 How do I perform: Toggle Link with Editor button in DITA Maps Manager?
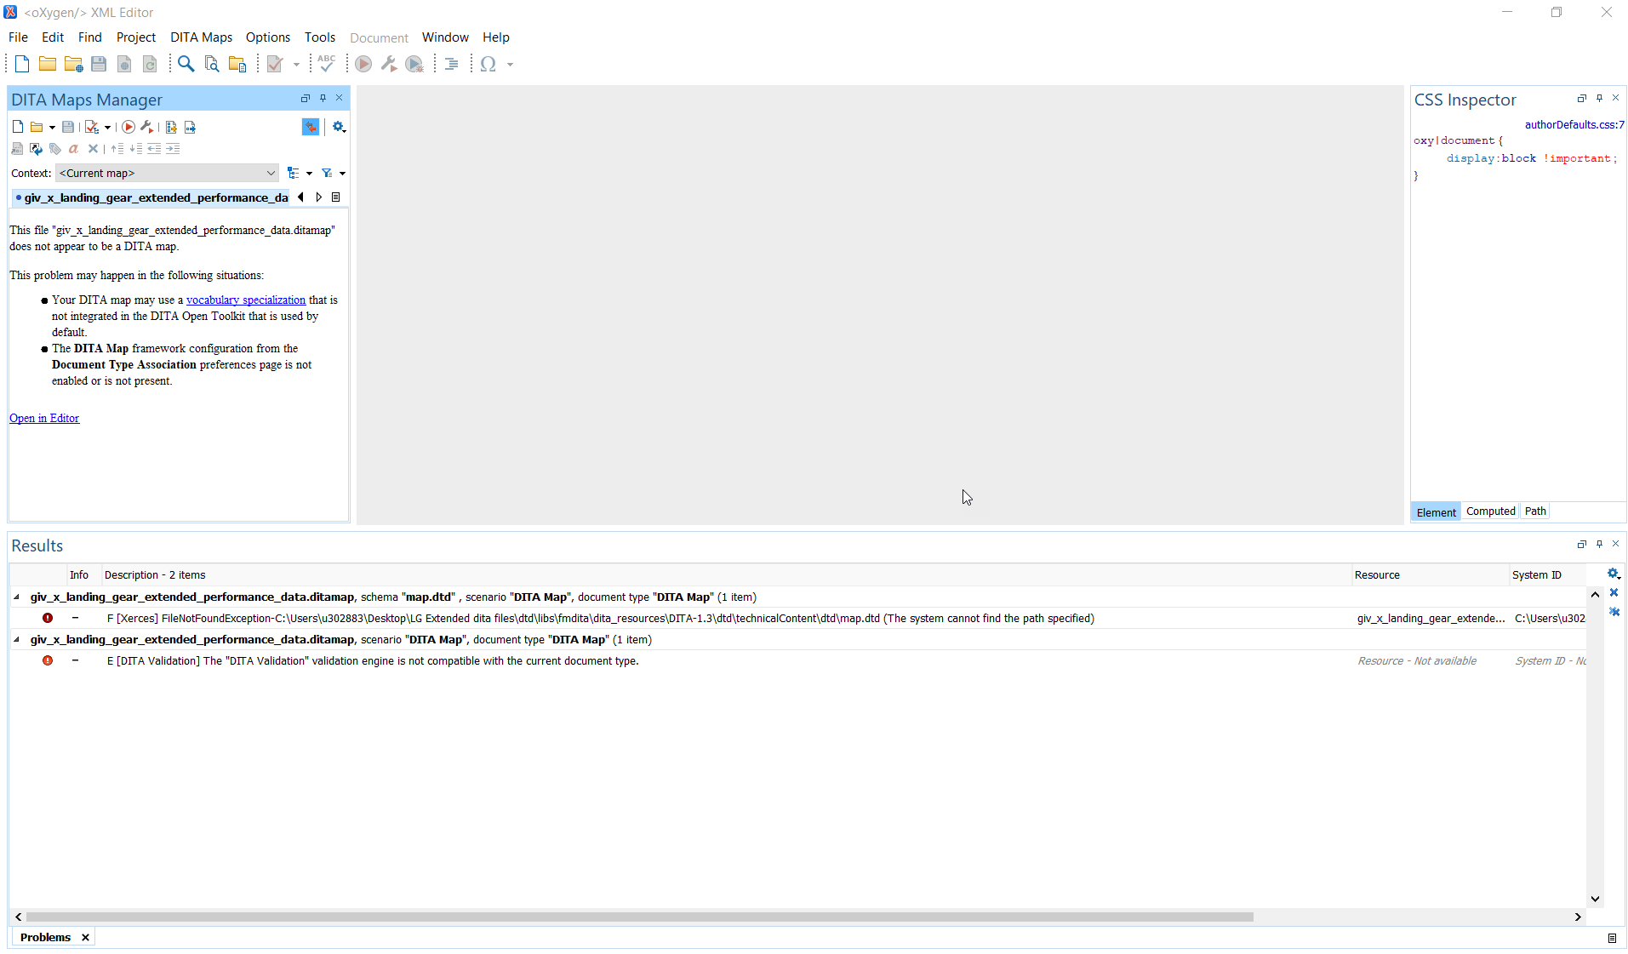click(x=311, y=127)
